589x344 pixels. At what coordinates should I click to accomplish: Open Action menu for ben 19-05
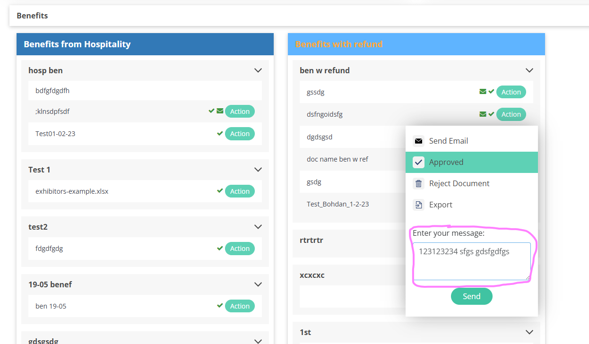(240, 306)
